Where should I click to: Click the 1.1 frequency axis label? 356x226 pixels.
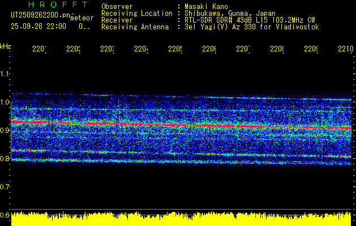(x=5, y=74)
